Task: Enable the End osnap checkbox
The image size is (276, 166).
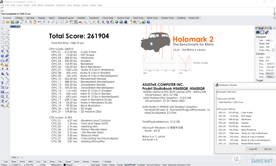Action: click(3, 162)
